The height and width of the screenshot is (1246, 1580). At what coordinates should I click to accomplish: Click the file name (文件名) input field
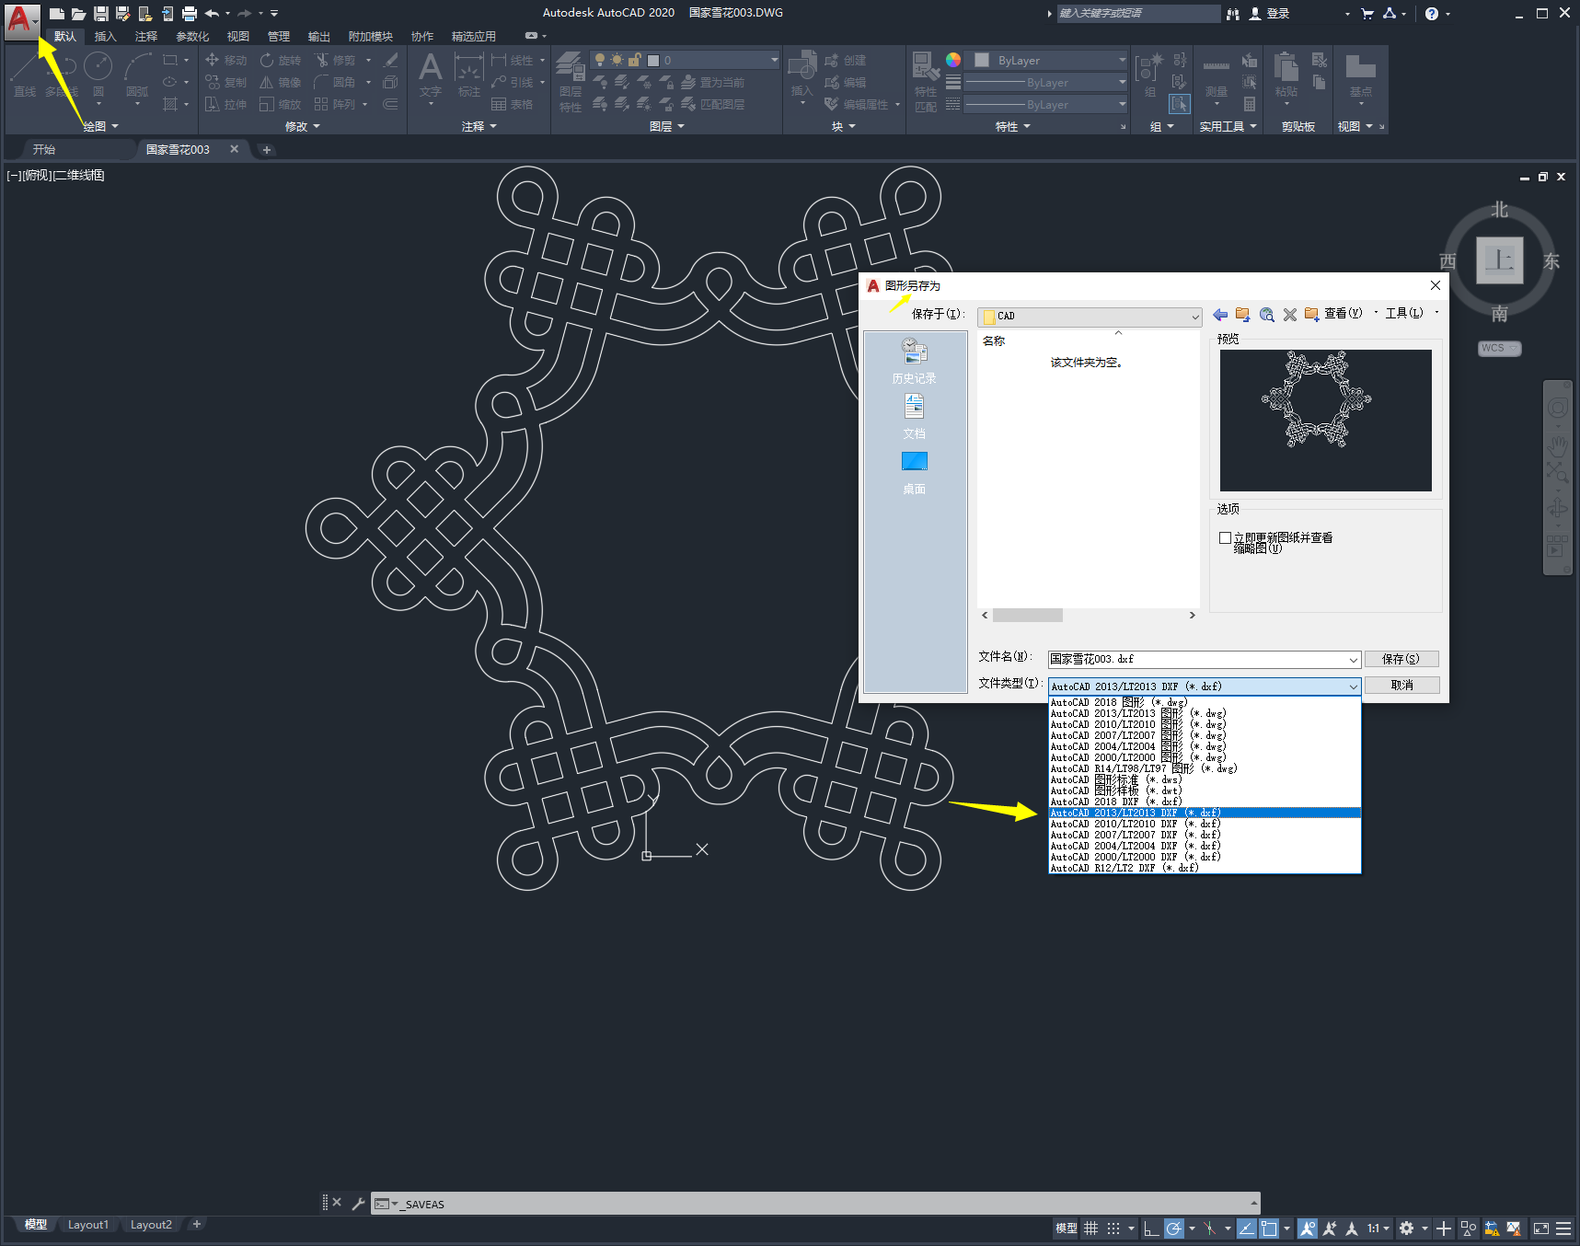[1196, 660]
